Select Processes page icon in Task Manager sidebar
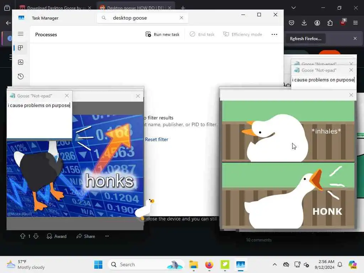 coord(20,48)
